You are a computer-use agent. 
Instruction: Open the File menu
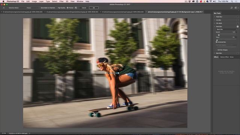pos(23,1)
